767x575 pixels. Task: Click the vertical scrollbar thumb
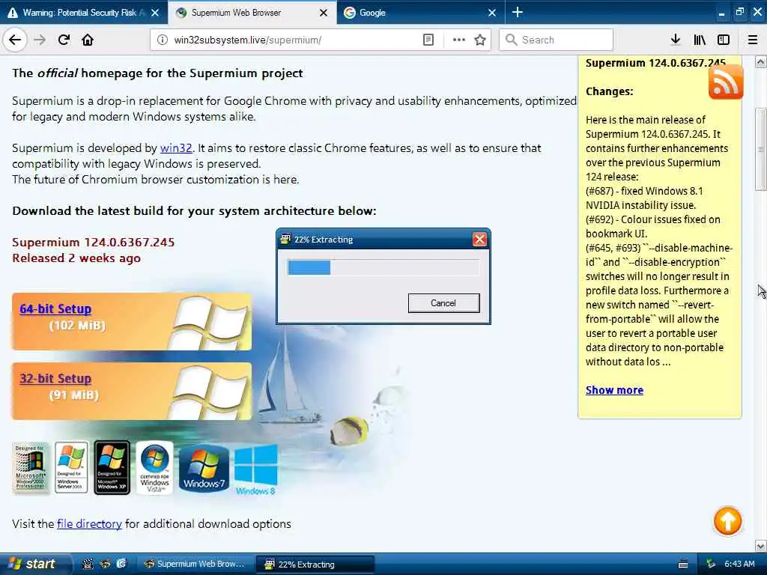760,149
